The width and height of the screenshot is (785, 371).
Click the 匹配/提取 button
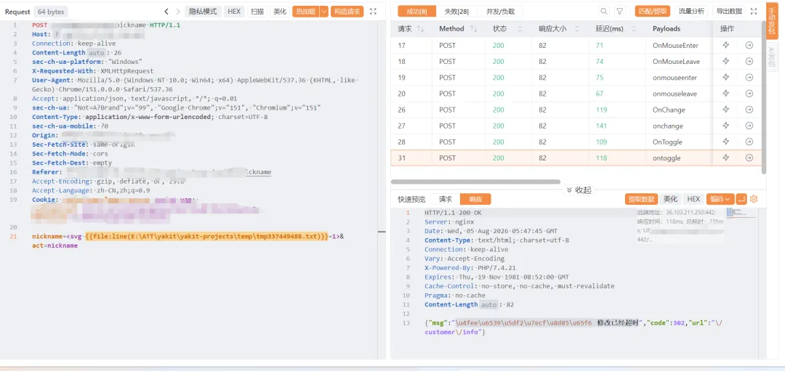coord(652,12)
